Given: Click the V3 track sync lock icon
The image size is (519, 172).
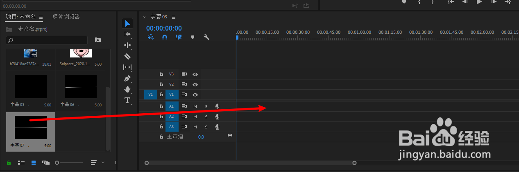Looking at the screenshot, I should click(184, 74).
